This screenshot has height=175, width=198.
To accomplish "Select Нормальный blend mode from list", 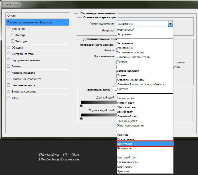I will coord(126,30).
